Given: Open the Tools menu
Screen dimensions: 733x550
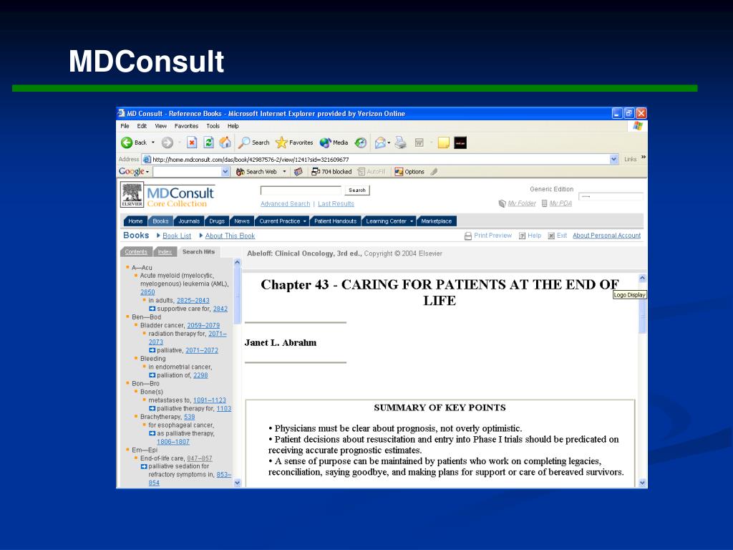Looking at the screenshot, I should [213, 126].
